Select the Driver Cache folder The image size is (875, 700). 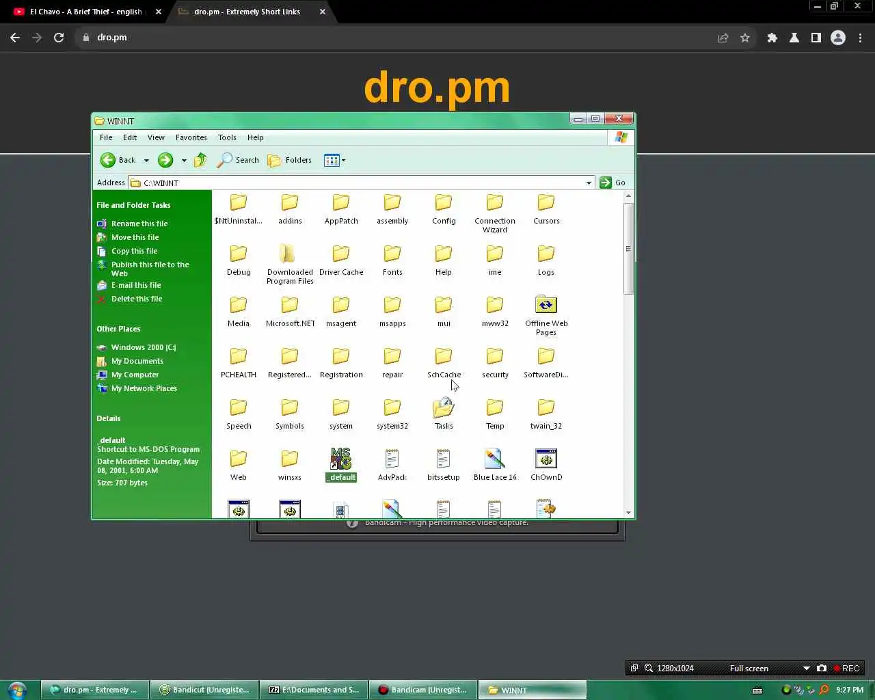point(341,260)
